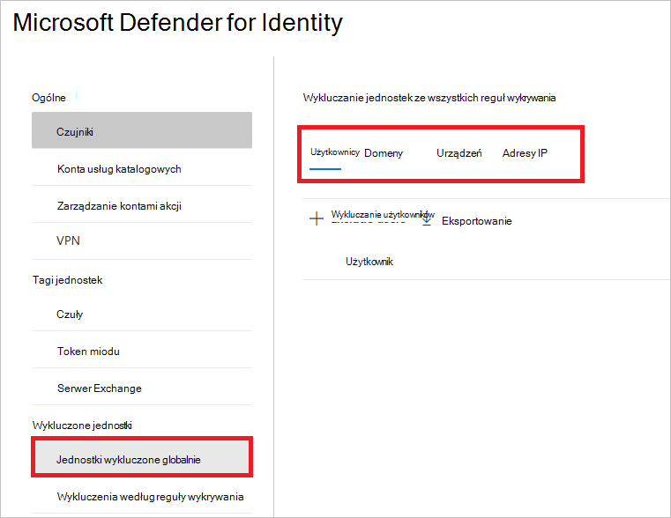Click the Microsoft Defender for Identity title
The width and height of the screenshot is (671, 518).
click(x=177, y=23)
